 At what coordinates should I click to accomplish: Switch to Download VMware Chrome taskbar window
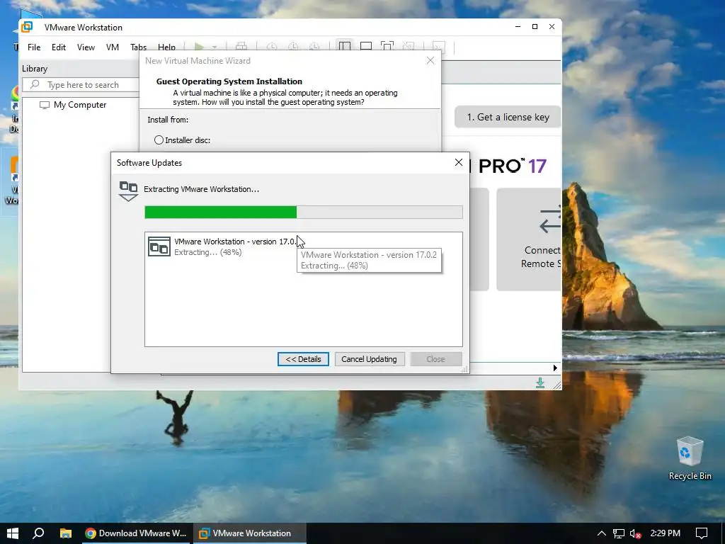click(x=136, y=533)
